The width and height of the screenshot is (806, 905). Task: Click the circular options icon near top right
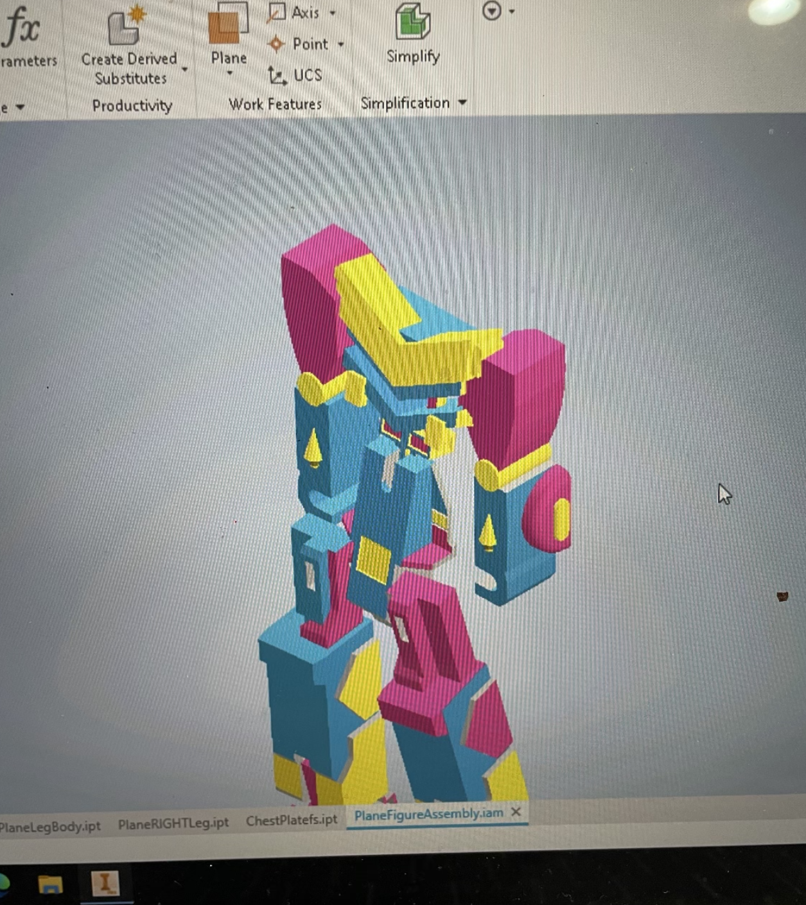tap(491, 10)
